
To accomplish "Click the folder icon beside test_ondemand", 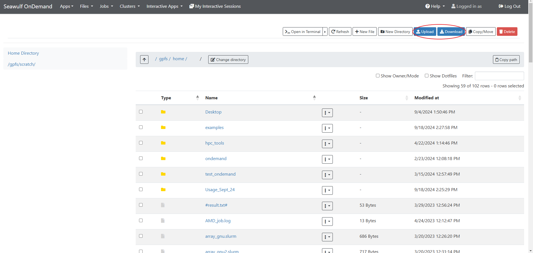I will click(x=163, y=174).
